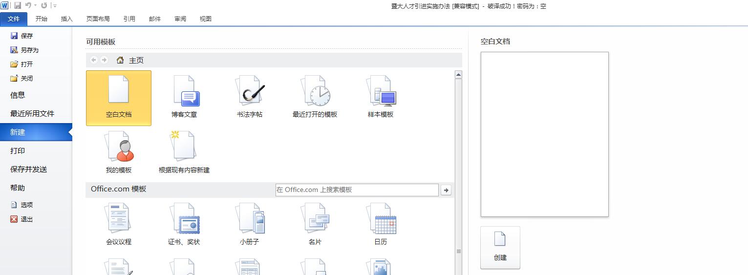
Task: Open 我的模板 my templates
Action: pos(119,153)
